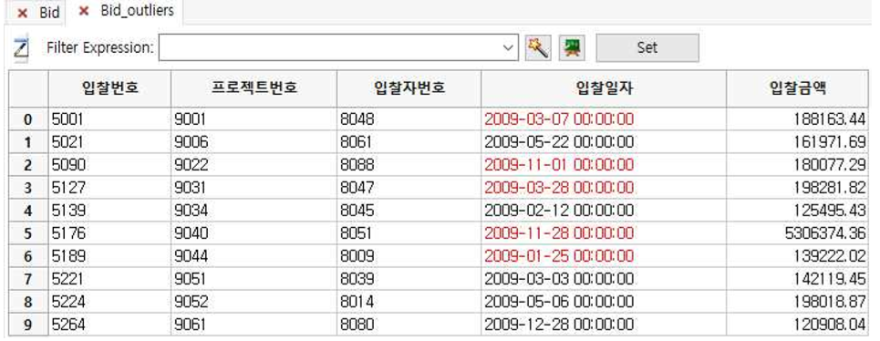This screenshot has width=880, height=341.
Task: Click date cell 2009-12-28 00:00:00
Action: 604,325
